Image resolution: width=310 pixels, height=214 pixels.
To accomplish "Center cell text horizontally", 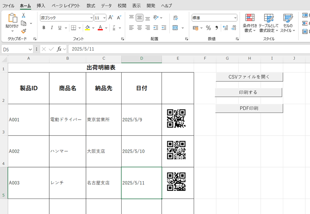I will point(139,27).
